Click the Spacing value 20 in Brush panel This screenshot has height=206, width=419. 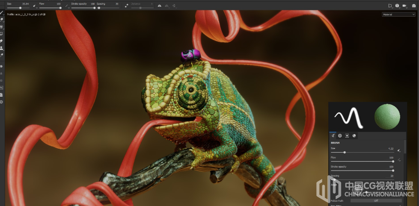point(392,176)
